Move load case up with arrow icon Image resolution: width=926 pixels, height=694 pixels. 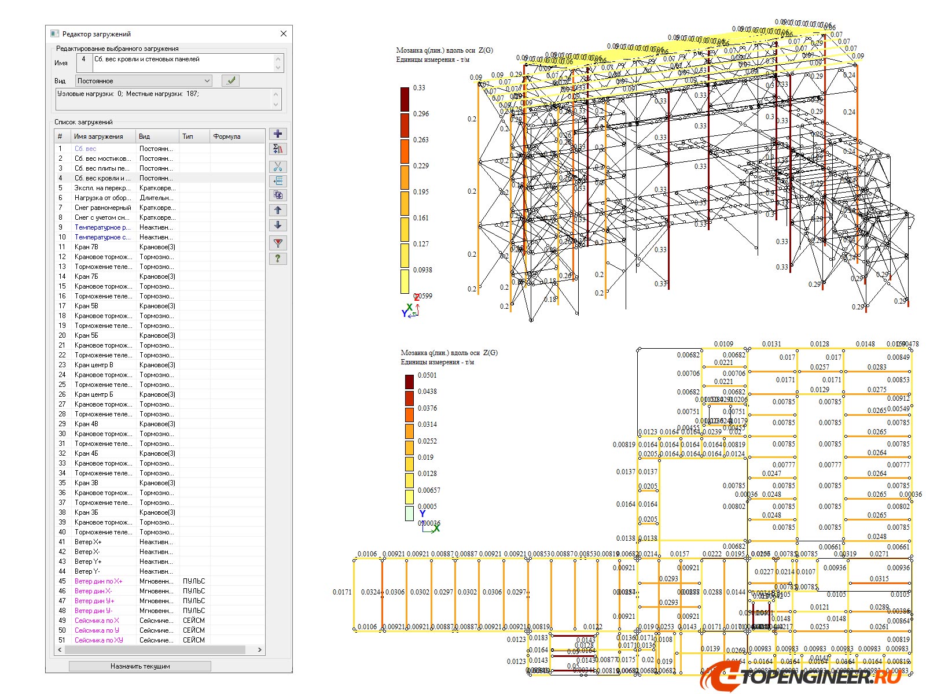[278, 211]
